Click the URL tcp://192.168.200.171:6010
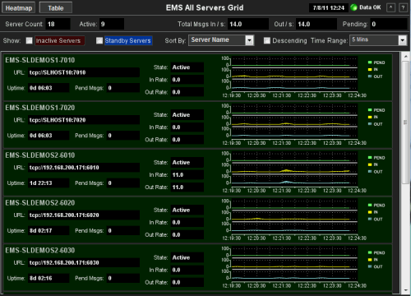411x296 pixels. coord(84,168)
